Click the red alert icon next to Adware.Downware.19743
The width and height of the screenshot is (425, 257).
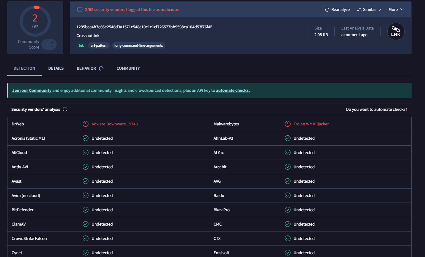coord(86,124)
